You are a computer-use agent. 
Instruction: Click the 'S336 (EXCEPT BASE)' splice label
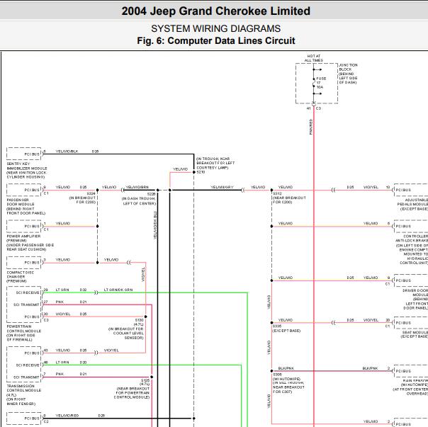coord(286,329)
